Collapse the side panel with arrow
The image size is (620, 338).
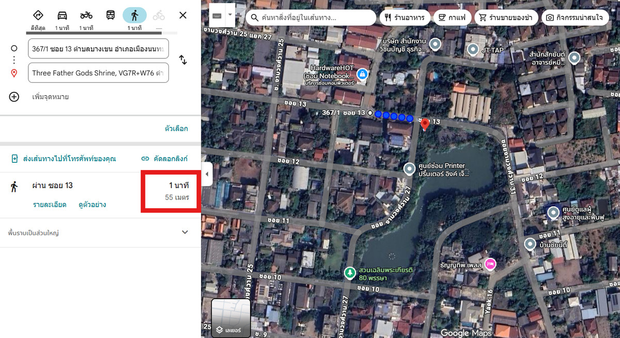pos(207,174)
